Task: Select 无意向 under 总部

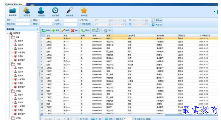Action: (18, 56)
